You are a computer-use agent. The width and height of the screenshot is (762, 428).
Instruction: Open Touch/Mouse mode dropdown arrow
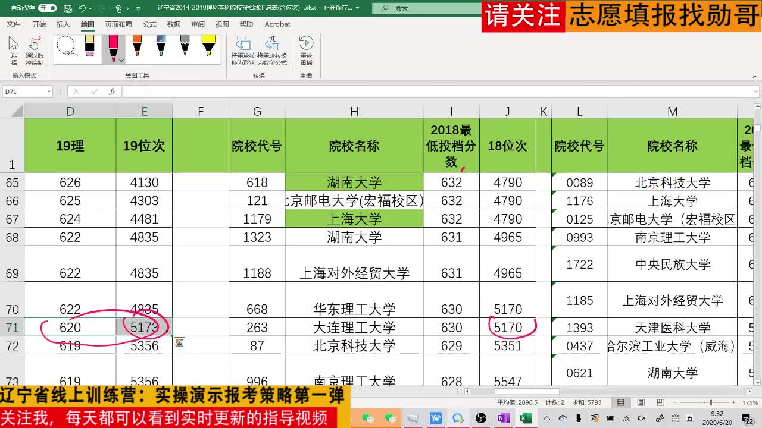[x=128, y=8]
